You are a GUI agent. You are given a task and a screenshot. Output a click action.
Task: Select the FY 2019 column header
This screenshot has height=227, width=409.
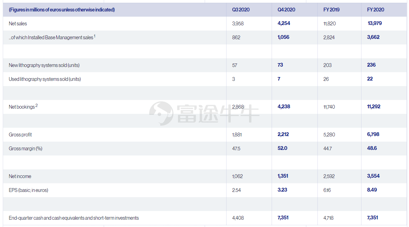pyautogui.click(x=331, y=10)
